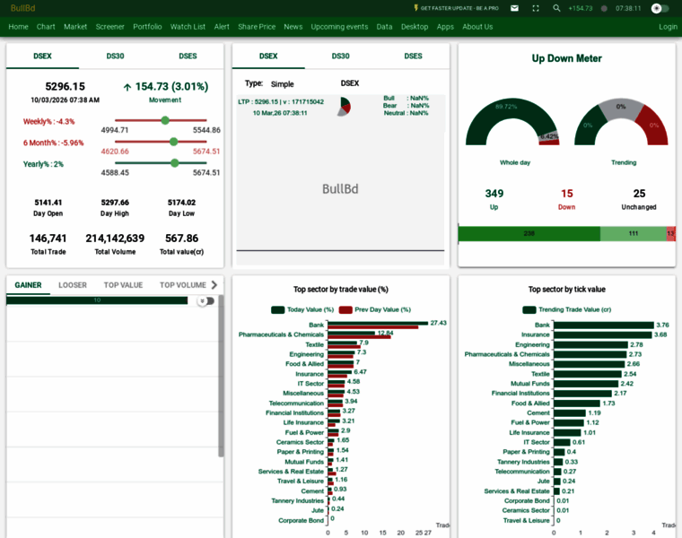Viewport: 682px width, 538px height.
Task: Select the GAINER tab
Action: click(29, 285)
